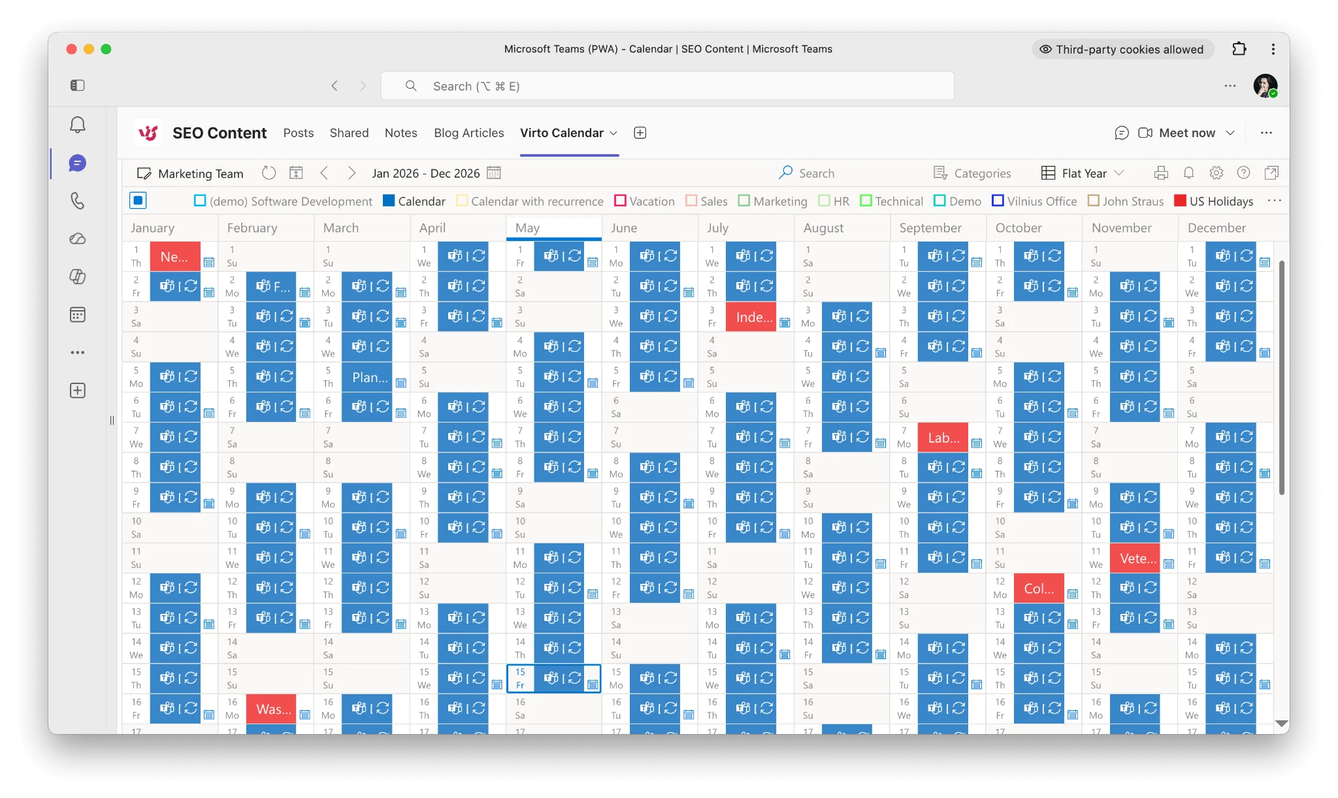Select the May month header

[x=554, y=228]
